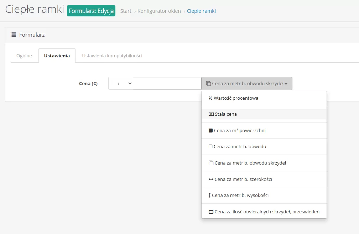Click the Ciepłe ramki breadcrumb link
Viewport: 359px width, 234px height.
coord(201,11)
